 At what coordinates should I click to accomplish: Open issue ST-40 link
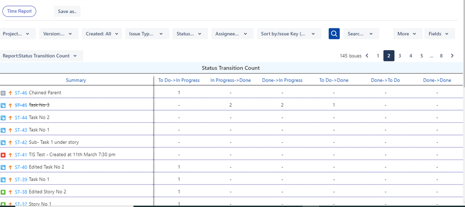tap(21, 167)
